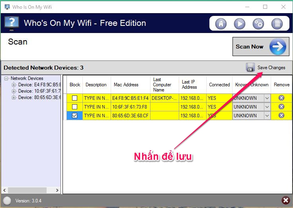Image resolution: width=293 pixels, height=208 pixels.
Task: Collapse the Network Devices tree node
Action: click(x=6, y=78)
